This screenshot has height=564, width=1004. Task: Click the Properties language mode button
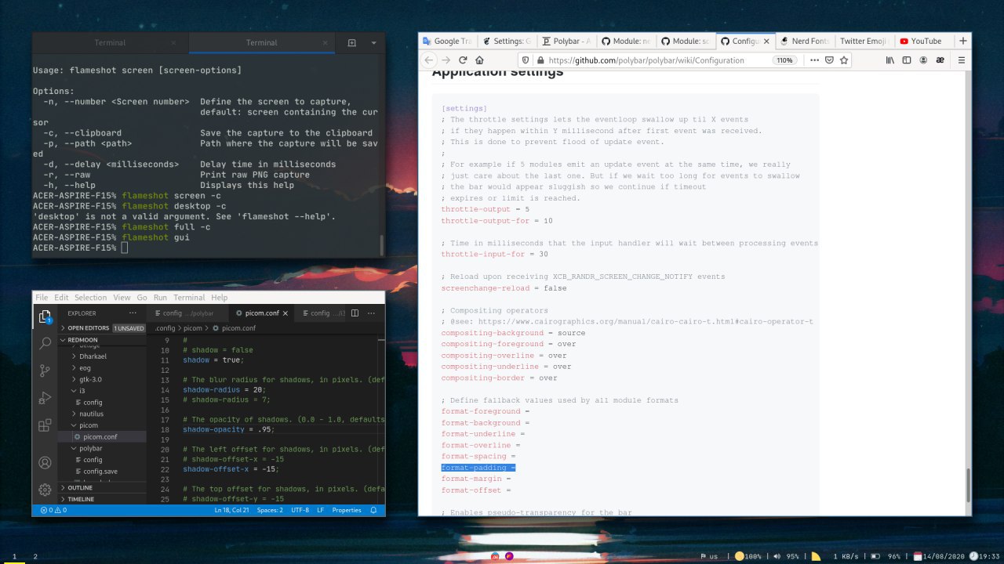coord(346,510)
